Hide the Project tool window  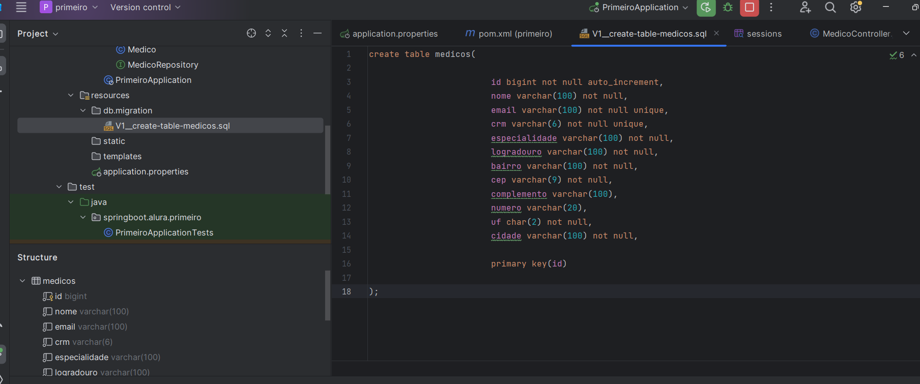(x=318, y=33)
